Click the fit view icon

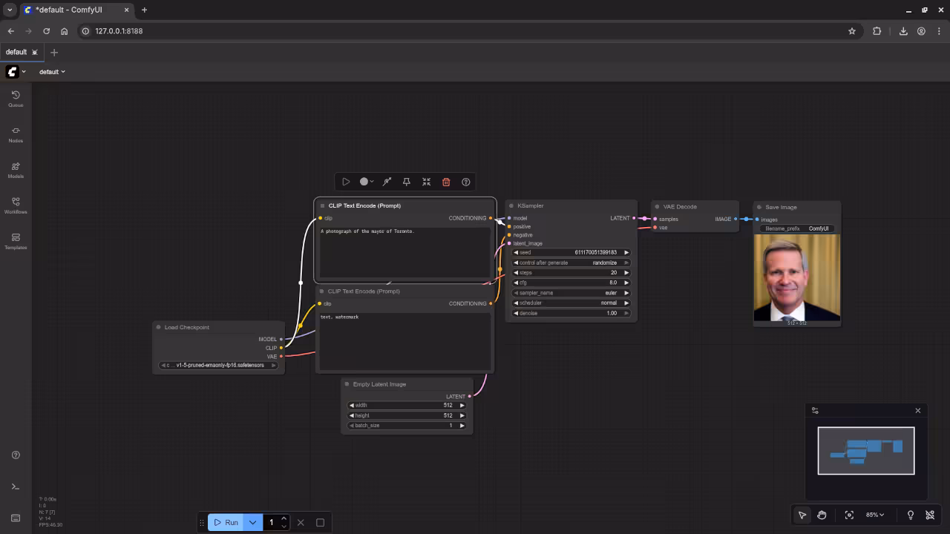pyautogui.click(x=849, y=515)
